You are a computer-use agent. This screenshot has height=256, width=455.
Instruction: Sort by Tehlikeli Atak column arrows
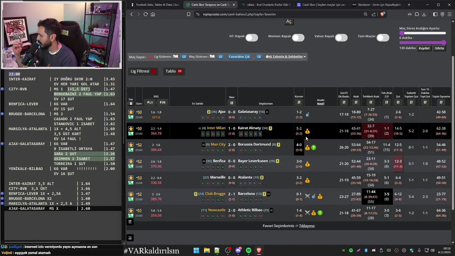point(371,102)
